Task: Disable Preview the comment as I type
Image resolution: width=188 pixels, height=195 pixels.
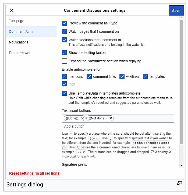Action: [64, 23]
